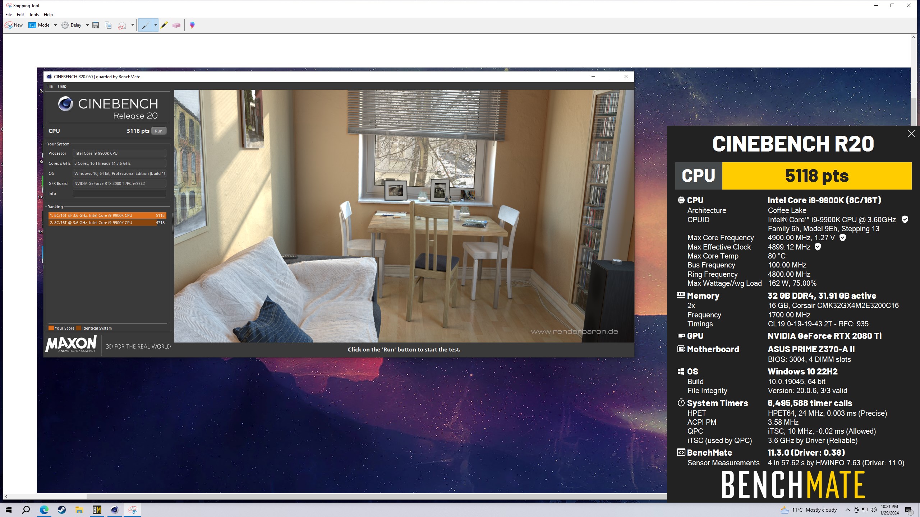Viewport: 920px width, 517px height.
Task: Expand the Pen options dropdown arrow
Action: click(156, 25)
